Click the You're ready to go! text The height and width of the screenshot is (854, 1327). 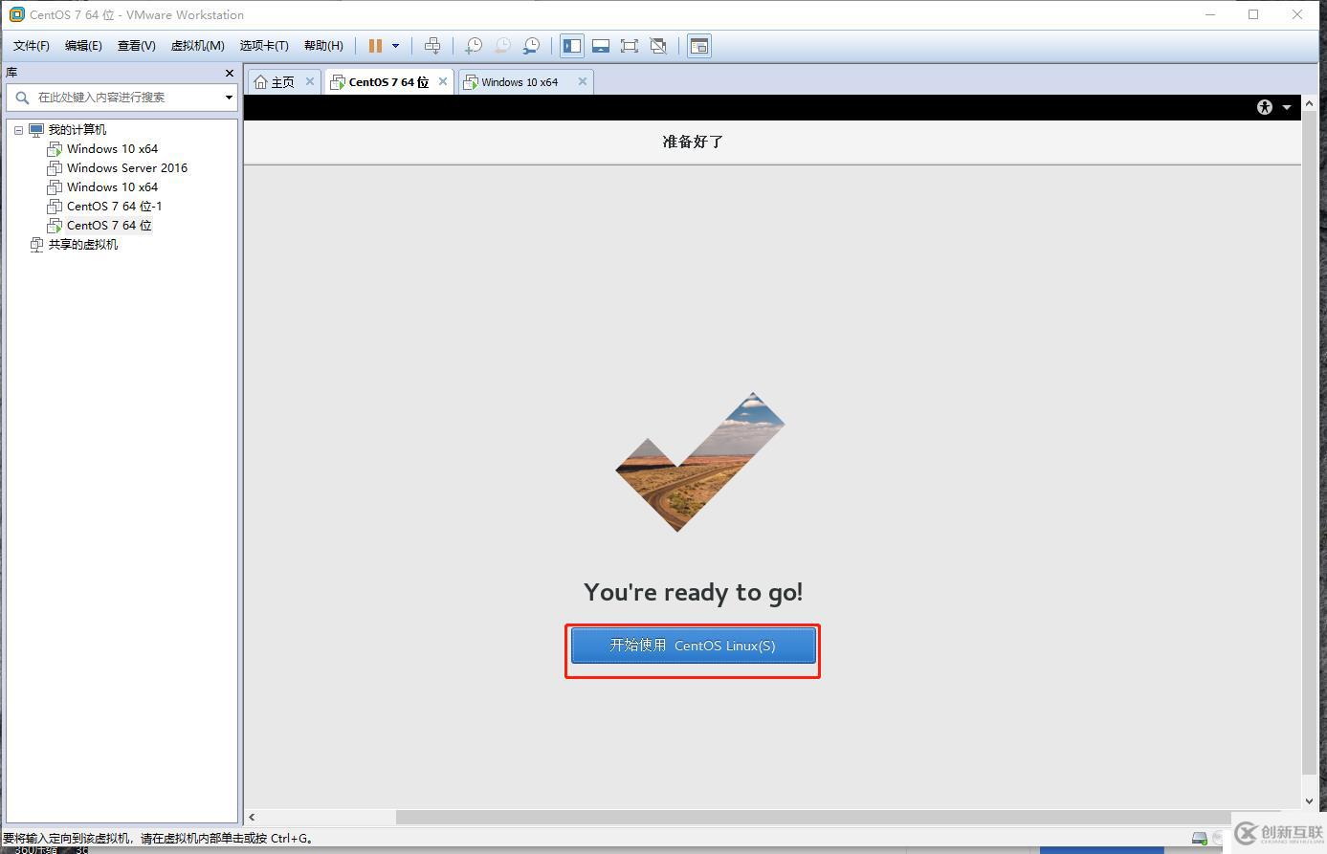[694, 592]
